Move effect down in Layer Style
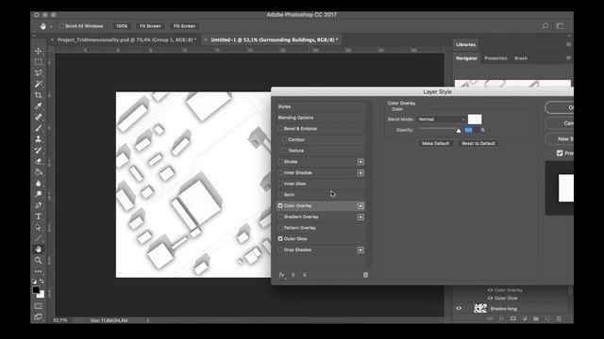604x339 pixels. (304, 275)
